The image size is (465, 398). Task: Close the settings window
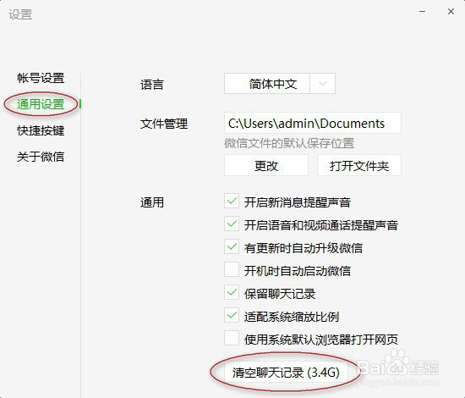(451, 12)
